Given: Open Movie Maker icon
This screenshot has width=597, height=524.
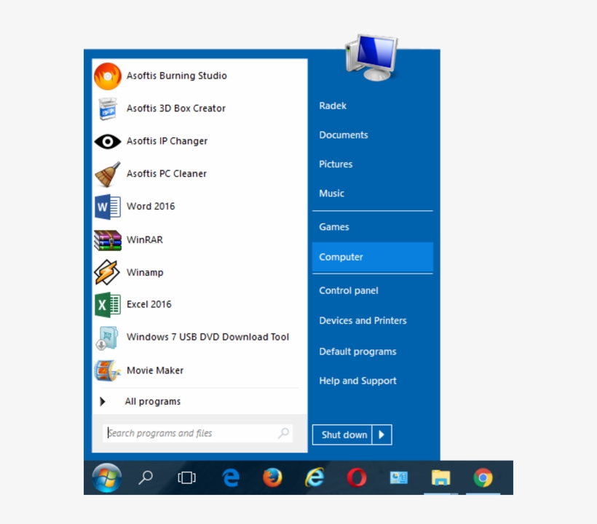Looking at the screenshot, I should 108,370.
